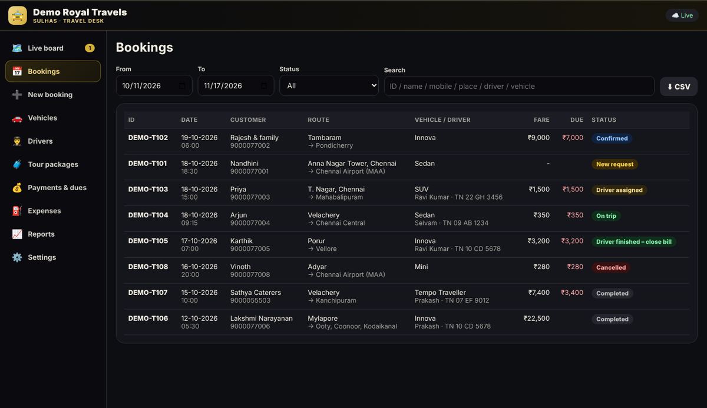The image size is (707, 408).
Task: Click customer Sathya Caterers
Action: coord(256,293)
